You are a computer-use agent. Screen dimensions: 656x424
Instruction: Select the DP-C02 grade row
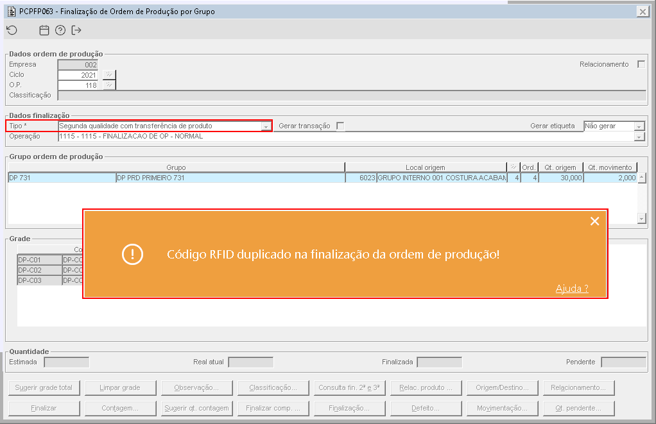click(39, 270)
